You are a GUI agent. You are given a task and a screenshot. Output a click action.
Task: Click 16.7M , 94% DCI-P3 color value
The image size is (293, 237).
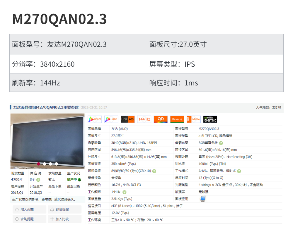pos(126,185)
